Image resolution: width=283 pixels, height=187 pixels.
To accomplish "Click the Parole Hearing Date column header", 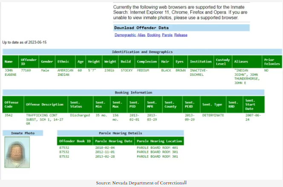I will (x=113, y=141).
